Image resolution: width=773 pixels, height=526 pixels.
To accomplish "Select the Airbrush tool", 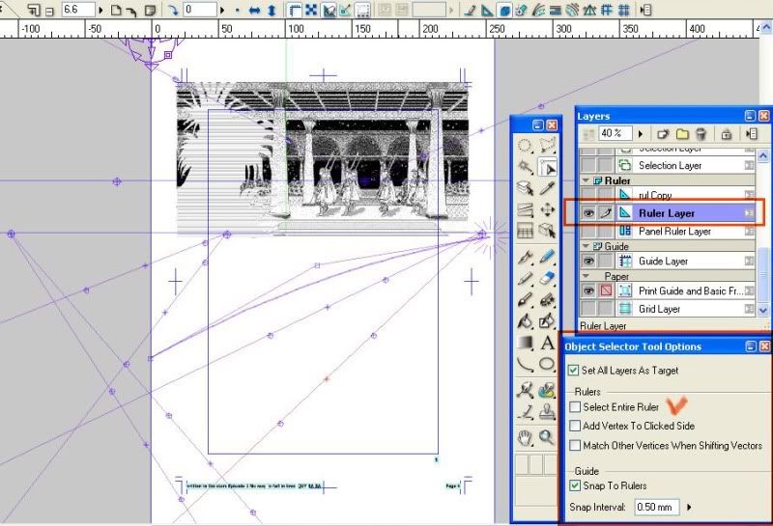I will tap(547, 300).
